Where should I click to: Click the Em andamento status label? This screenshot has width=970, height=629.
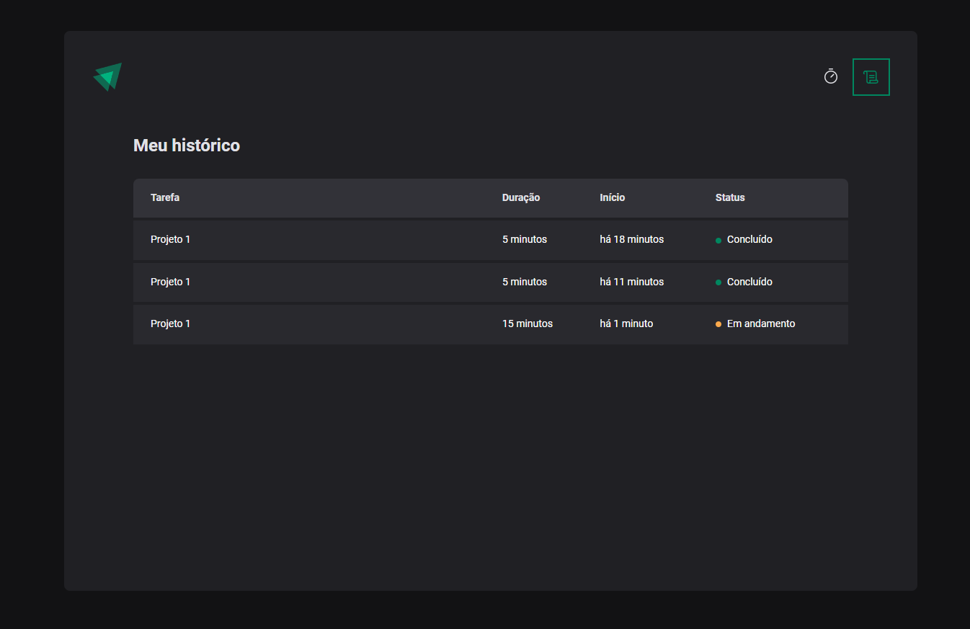[761, 324]
